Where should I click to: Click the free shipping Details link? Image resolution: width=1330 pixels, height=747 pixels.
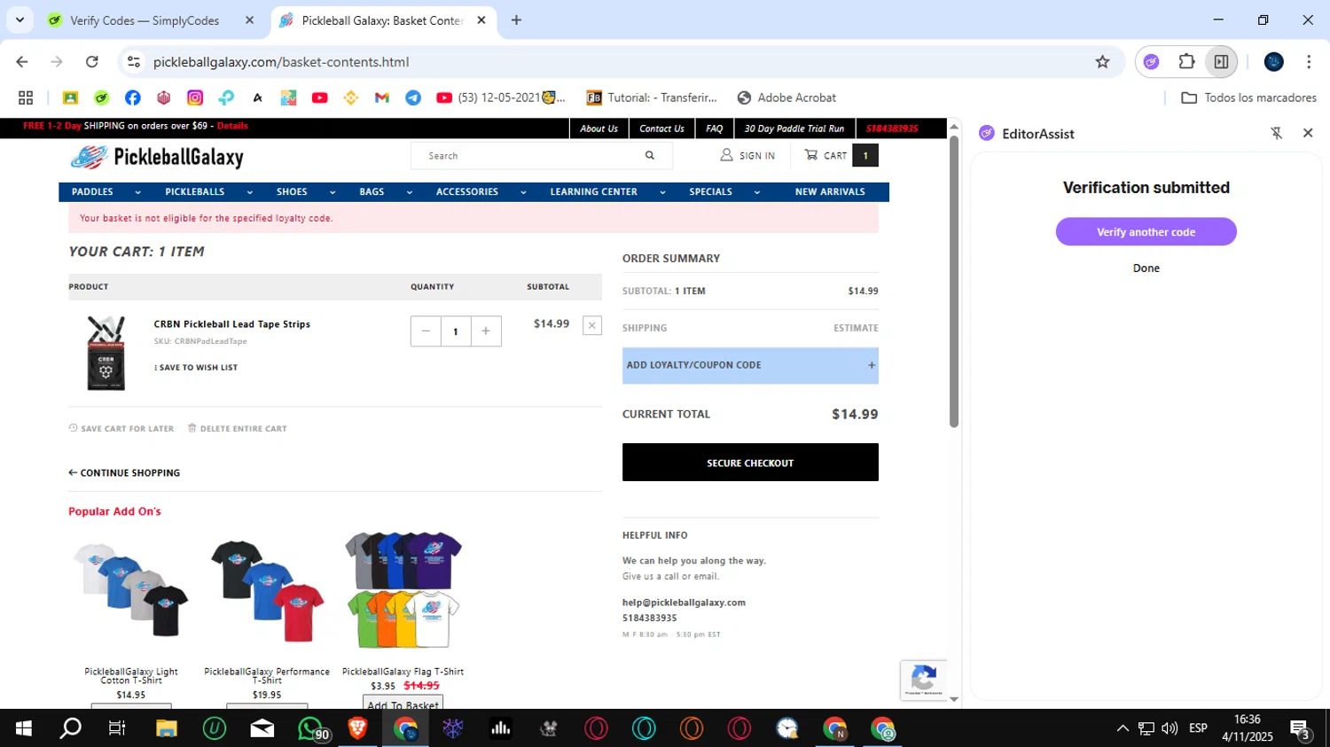[x=232, y=126]
